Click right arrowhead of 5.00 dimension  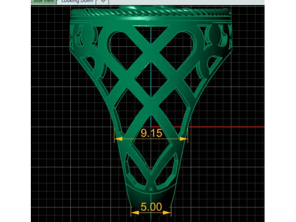click(166, 213)
